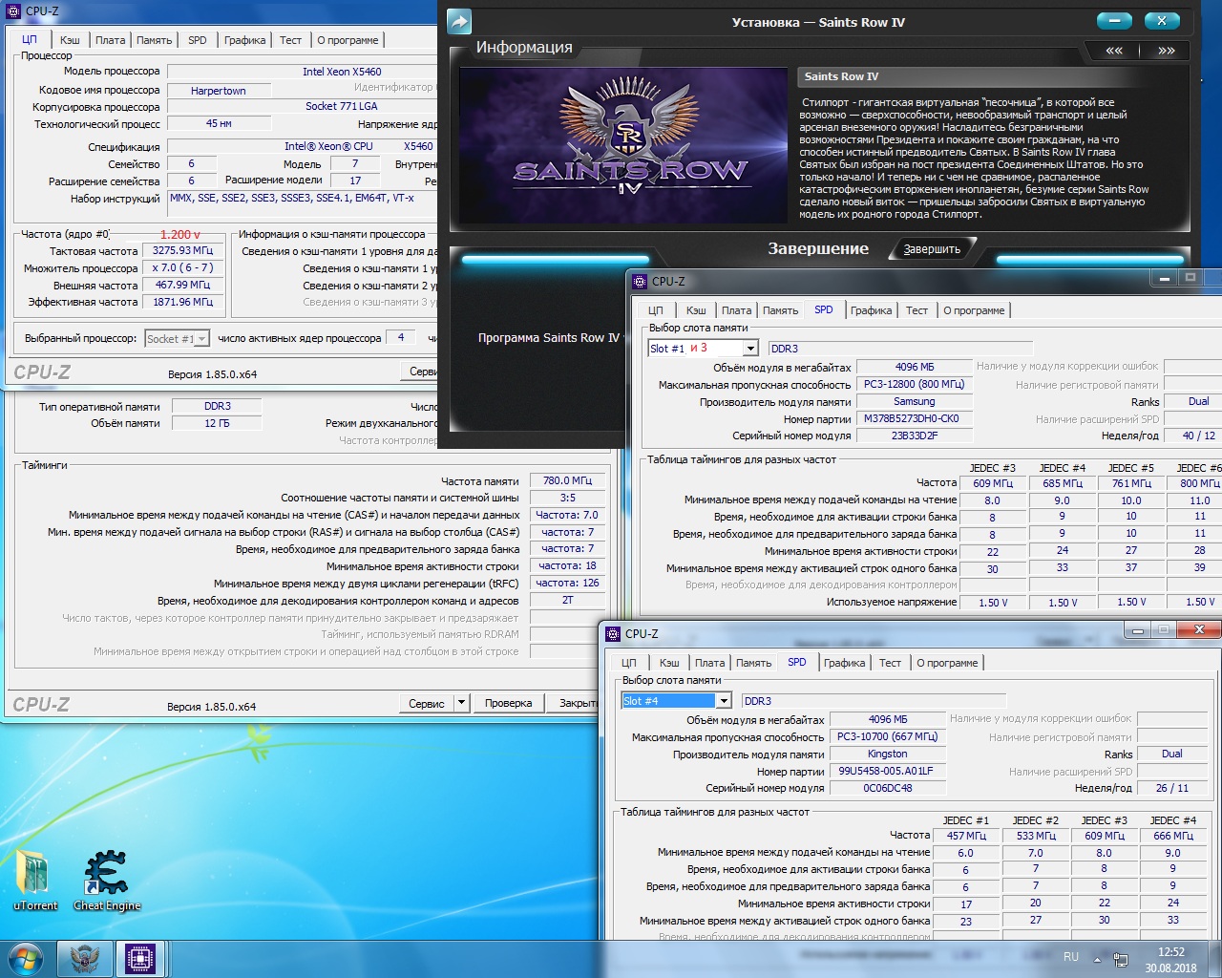Click the memory size value 12 ГБ

(218, 423)
